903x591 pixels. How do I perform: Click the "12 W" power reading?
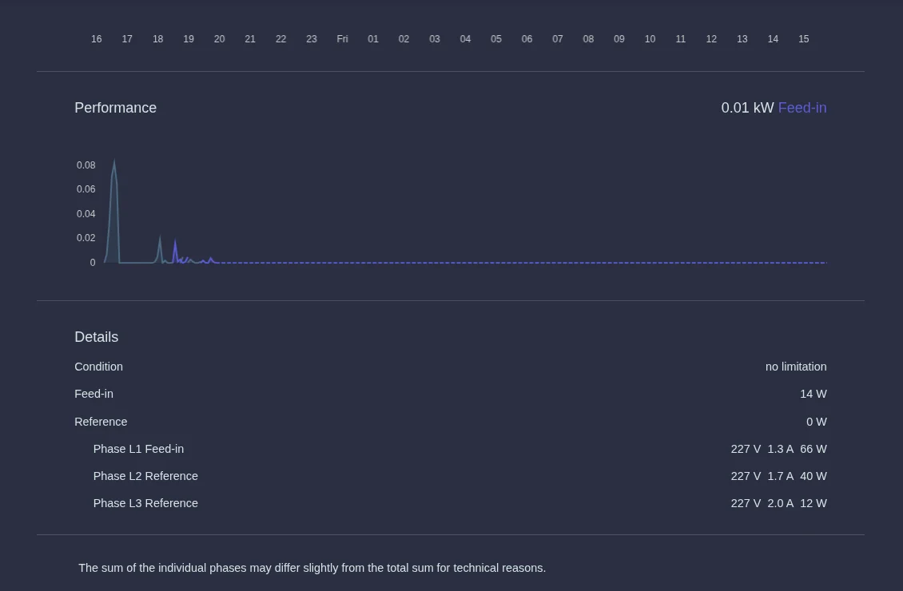[x=813, y=503]
